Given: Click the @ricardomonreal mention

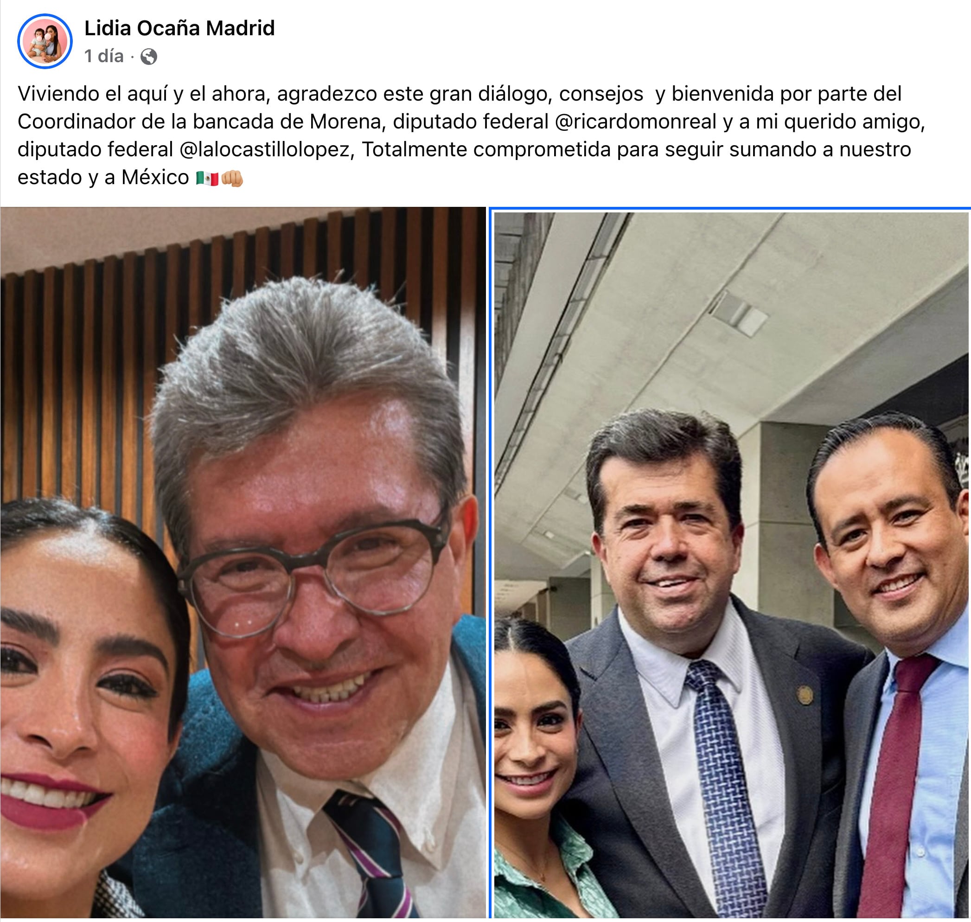Looking at the screenshot, I should [635, 122].
